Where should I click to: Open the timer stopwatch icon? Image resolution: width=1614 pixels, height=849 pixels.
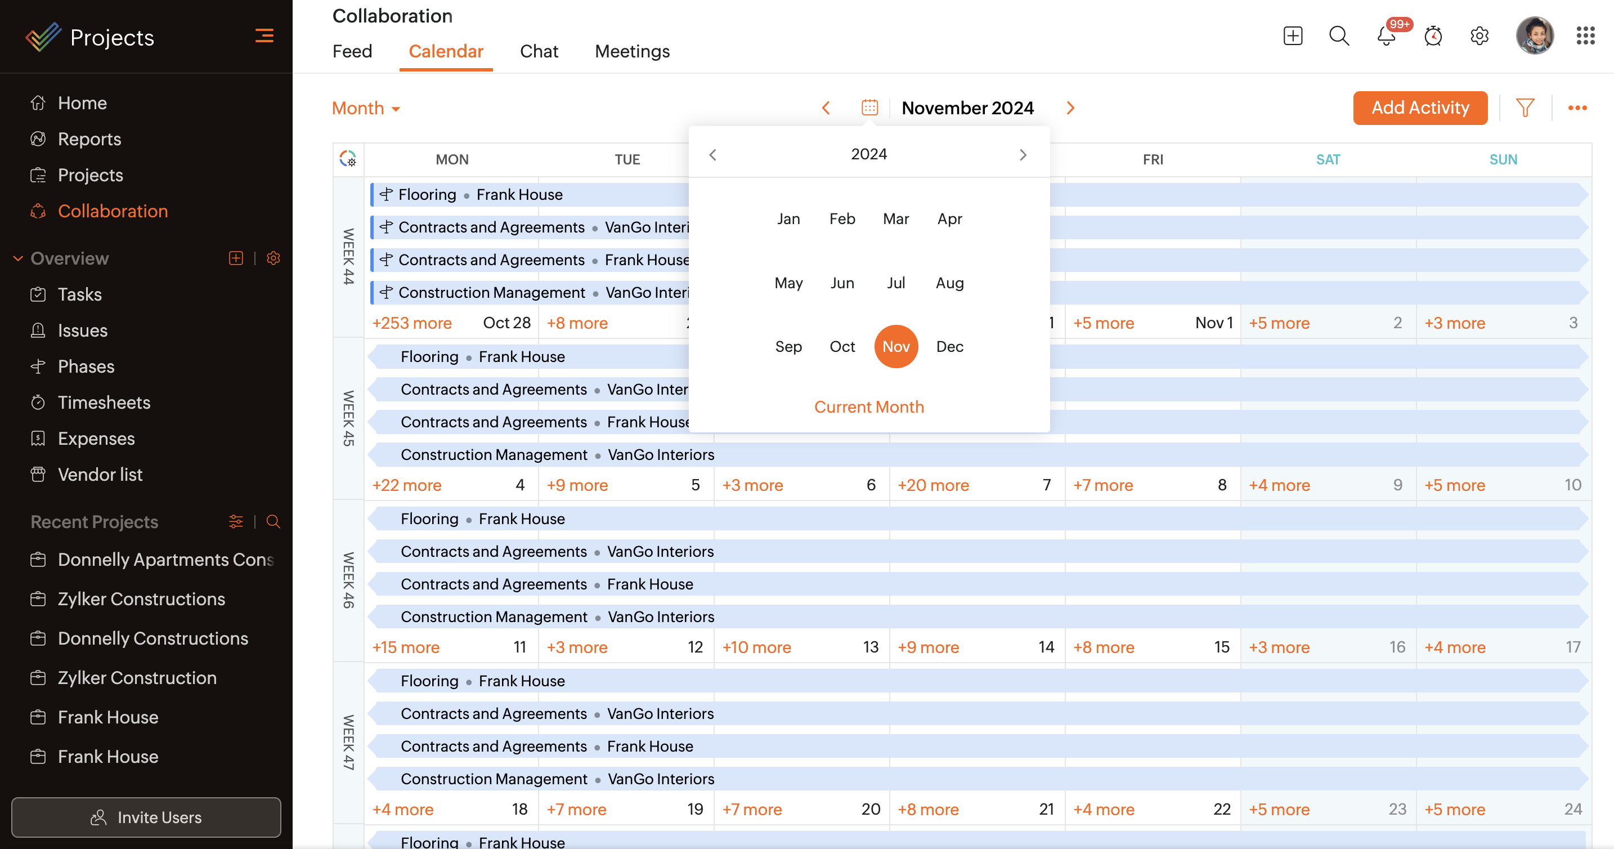coord(1433,37)
